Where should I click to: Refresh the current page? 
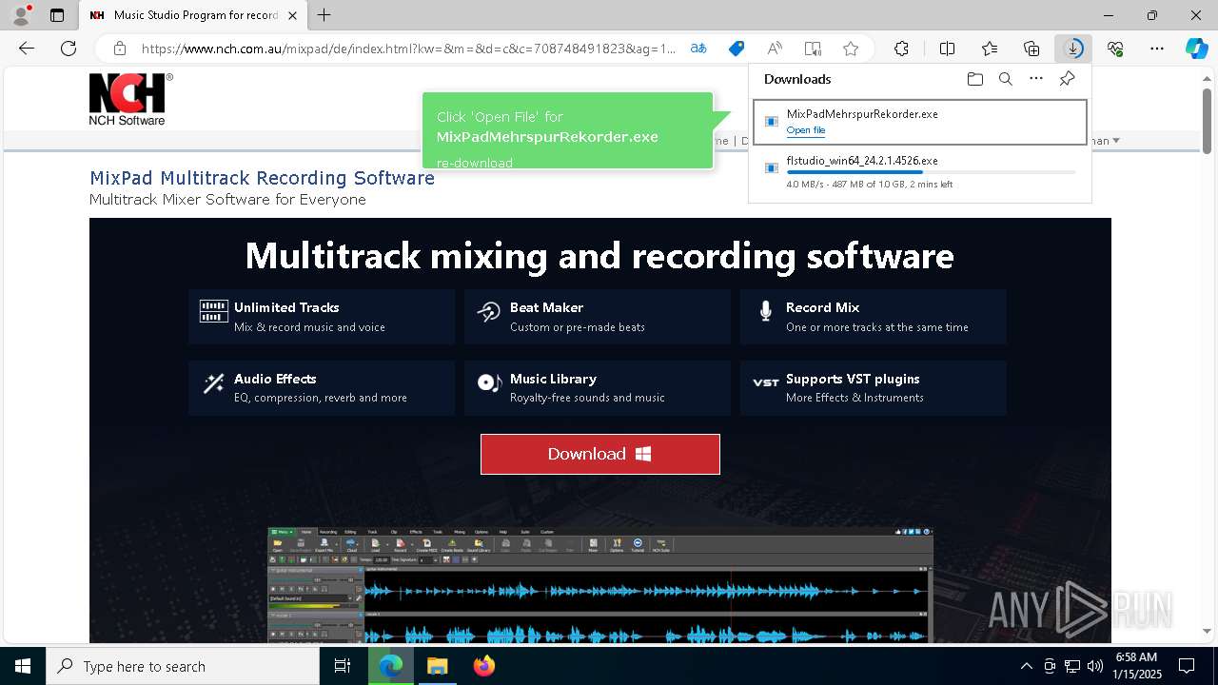(69, 49)
